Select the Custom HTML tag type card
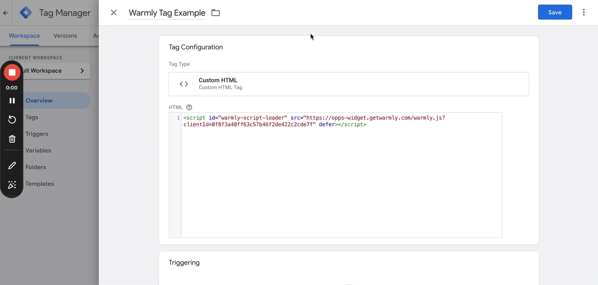This screenshot has height=285, width=598. (x=349, y=84)
